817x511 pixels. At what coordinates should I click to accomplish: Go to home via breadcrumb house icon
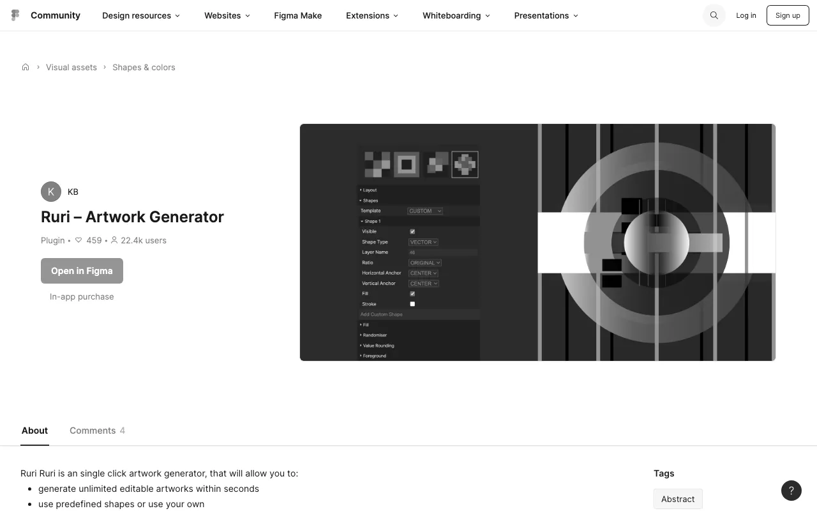tap(26, 67)
